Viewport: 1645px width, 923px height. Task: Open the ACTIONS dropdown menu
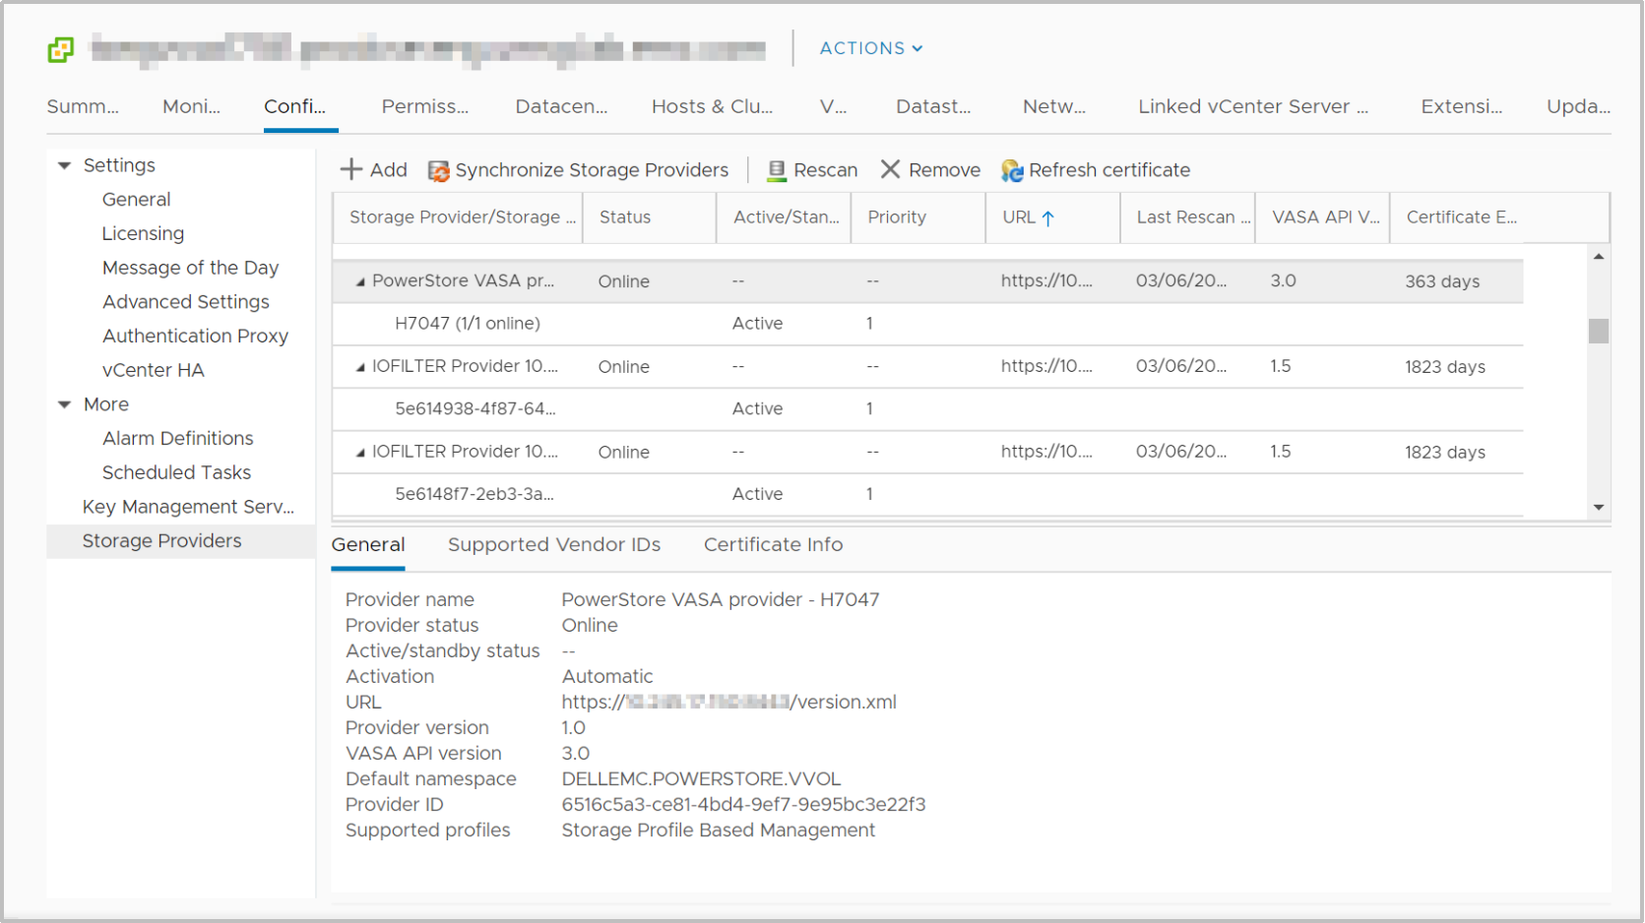(871, 48)
